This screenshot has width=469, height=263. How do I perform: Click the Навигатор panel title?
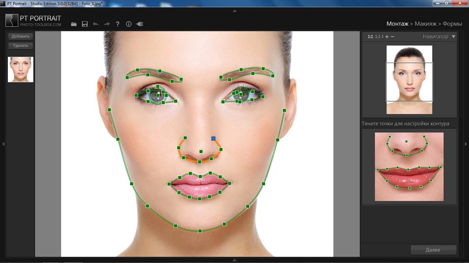[x=435, y=37]
